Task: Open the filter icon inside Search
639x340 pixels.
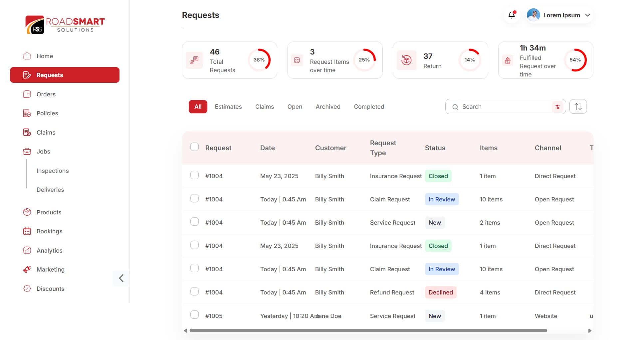Action: point(557,107)
